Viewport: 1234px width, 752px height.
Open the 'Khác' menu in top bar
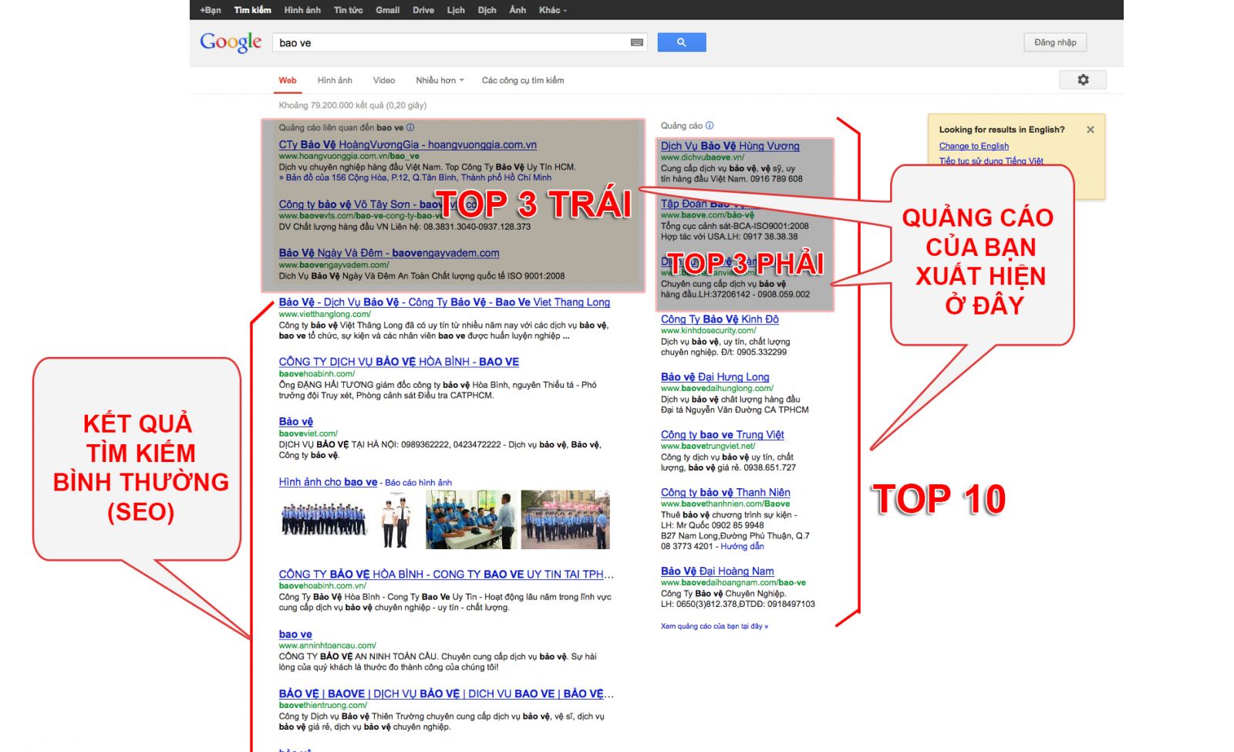[x=552, y=10]
